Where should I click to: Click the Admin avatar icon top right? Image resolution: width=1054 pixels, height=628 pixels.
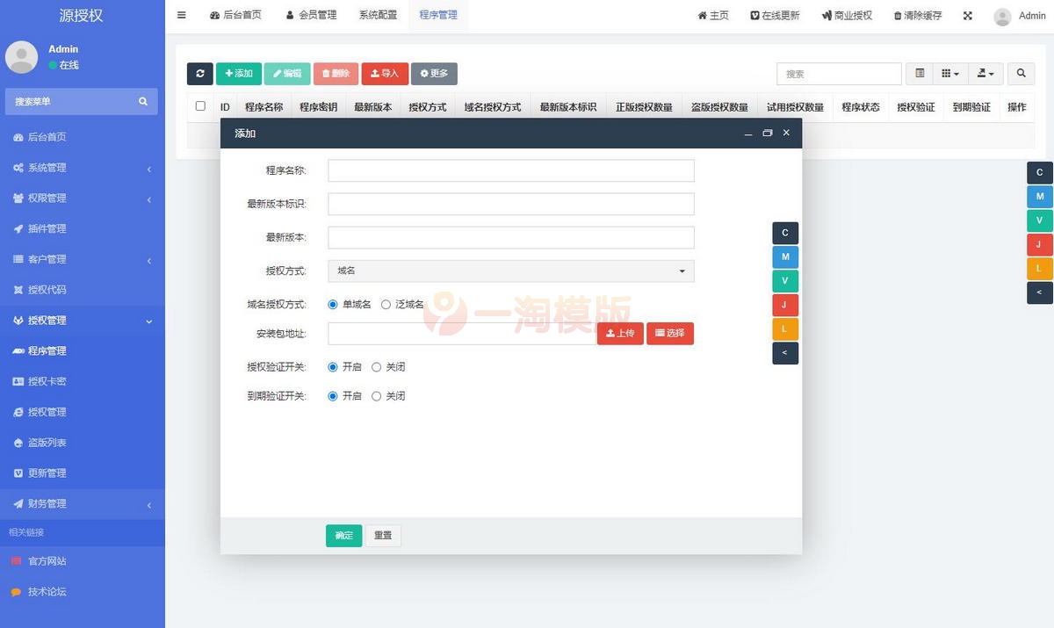coord(1002,15)
